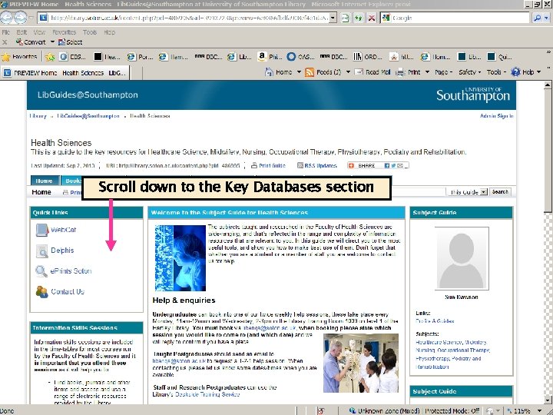Open the zoom level 115% dropdown

(x=539, y=410)
